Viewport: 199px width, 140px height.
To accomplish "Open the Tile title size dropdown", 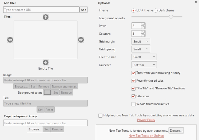I will (x=144, y=57).
